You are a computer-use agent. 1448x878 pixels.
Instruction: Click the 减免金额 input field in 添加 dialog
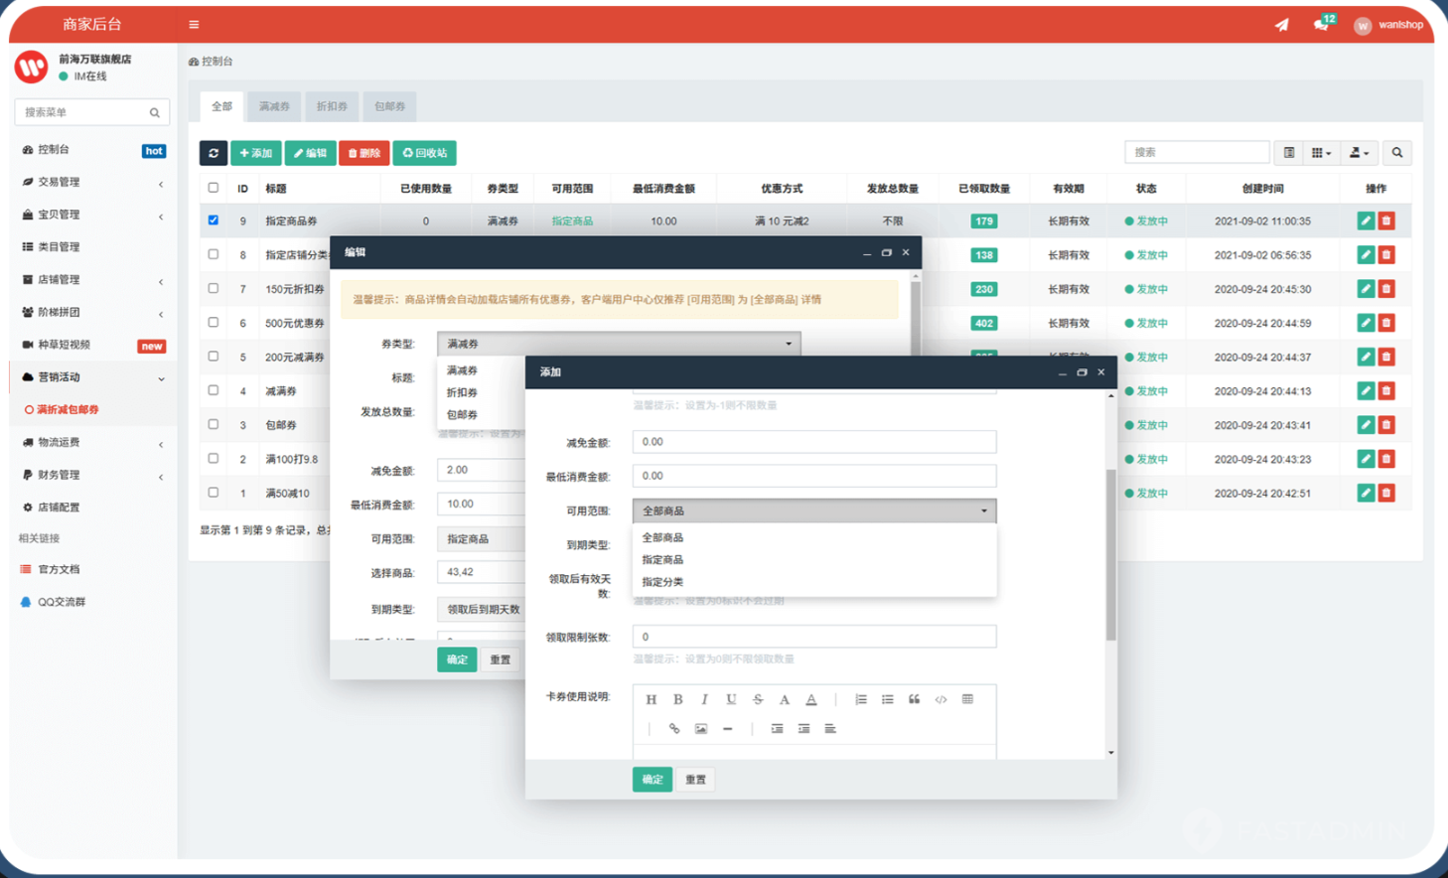(813, 442)
